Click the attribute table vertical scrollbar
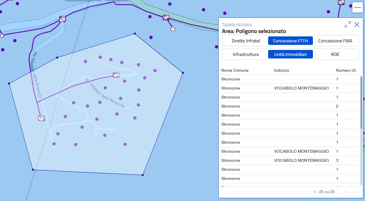The image size is (365, 201). [361, 102]
